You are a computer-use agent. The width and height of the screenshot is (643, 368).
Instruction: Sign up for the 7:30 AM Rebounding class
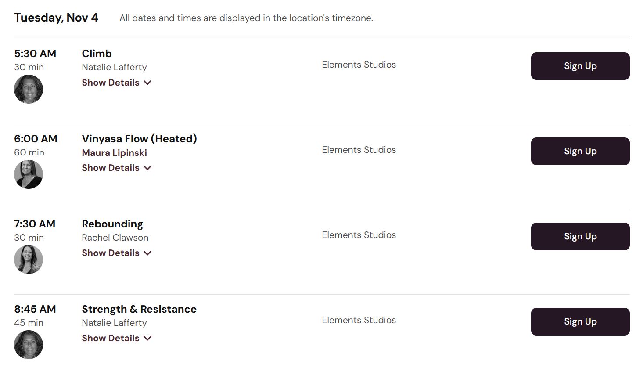click(x=580, y=236)
